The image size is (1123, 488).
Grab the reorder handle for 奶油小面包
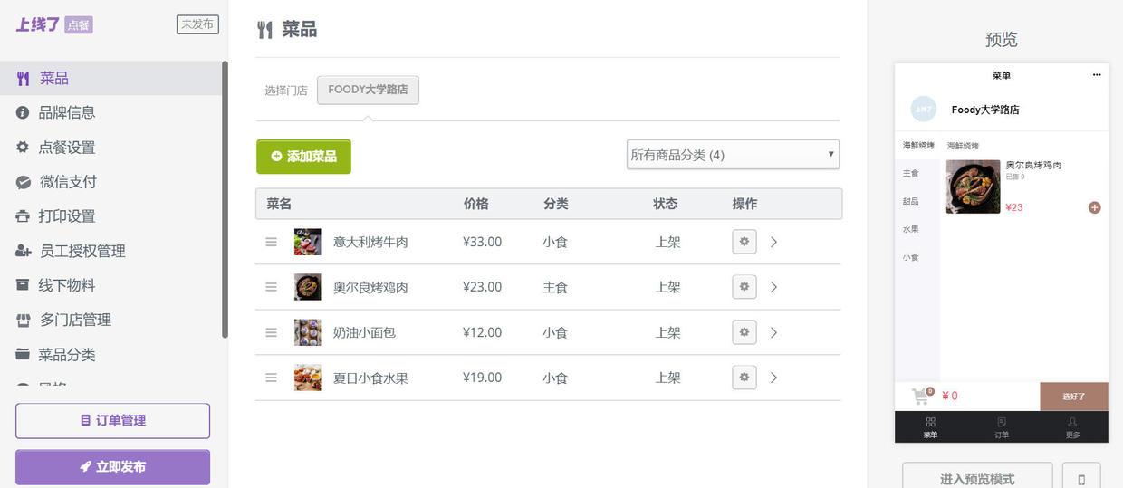(x=271, y=332)
